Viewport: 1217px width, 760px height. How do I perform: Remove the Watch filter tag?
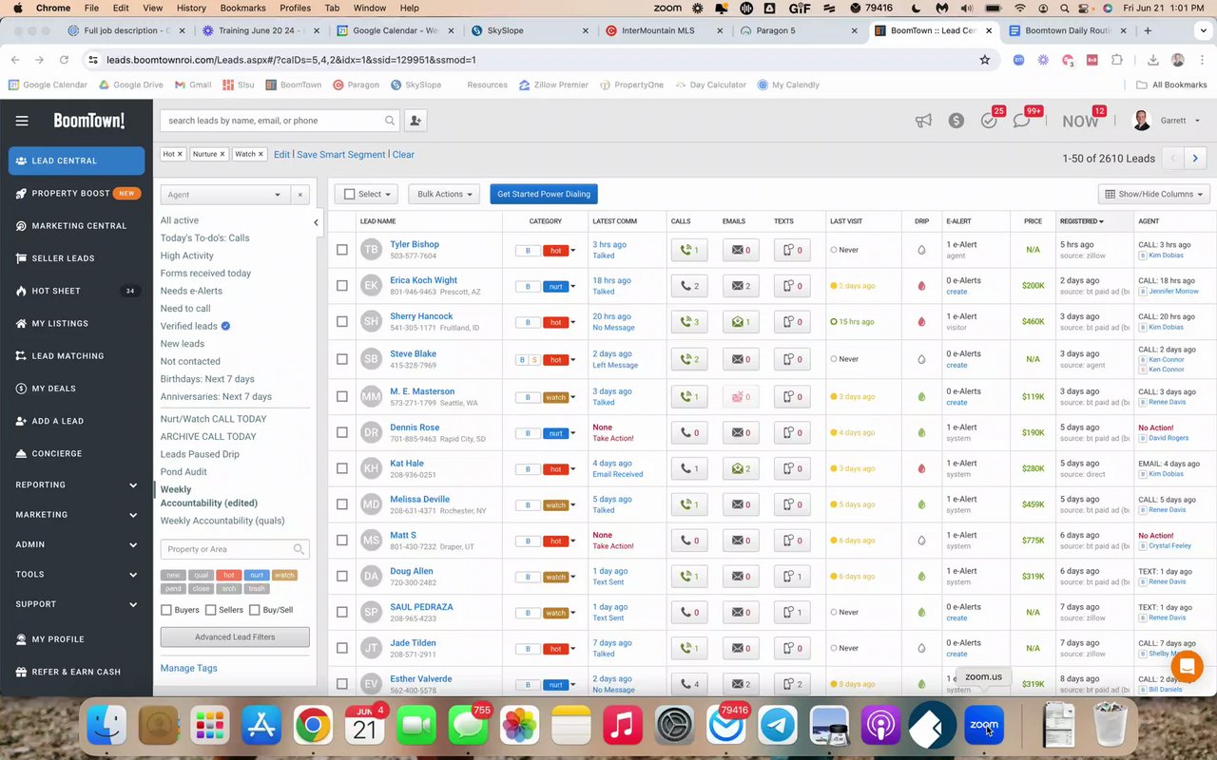261,154
